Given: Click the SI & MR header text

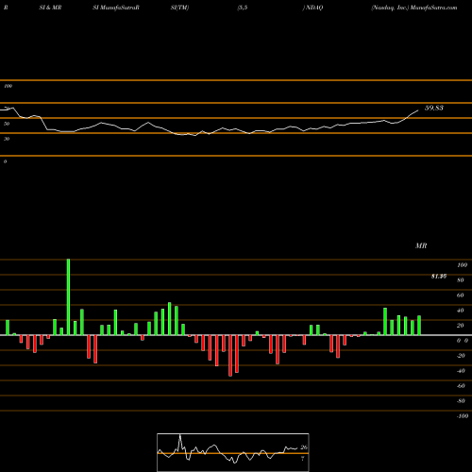Looking at the screenshot, I should [50, 8].
